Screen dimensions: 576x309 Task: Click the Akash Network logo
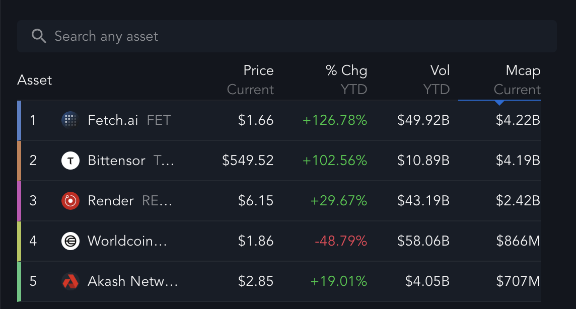[x=70, y=281]
